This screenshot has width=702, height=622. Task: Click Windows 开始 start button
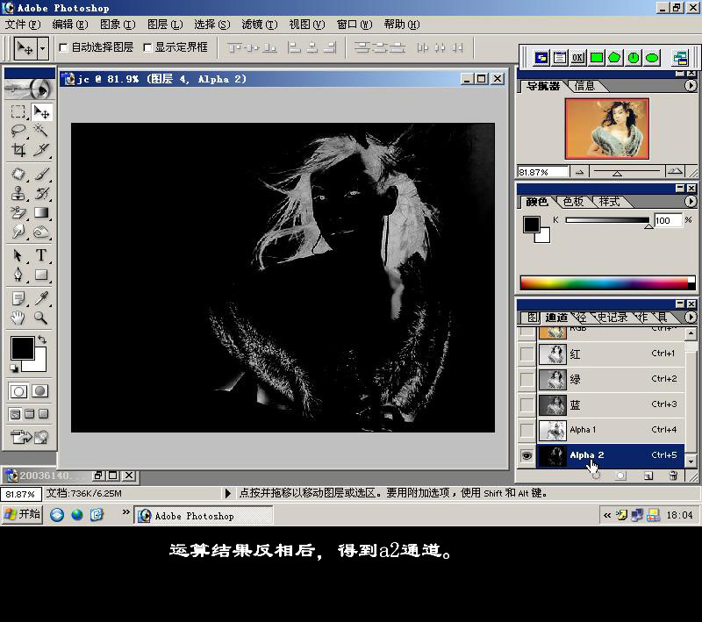pos(23,515)
